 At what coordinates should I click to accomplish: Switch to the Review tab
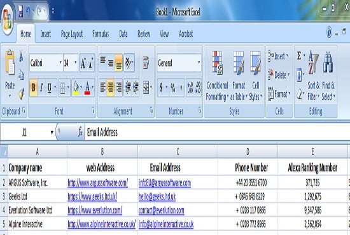click(144, 34)
